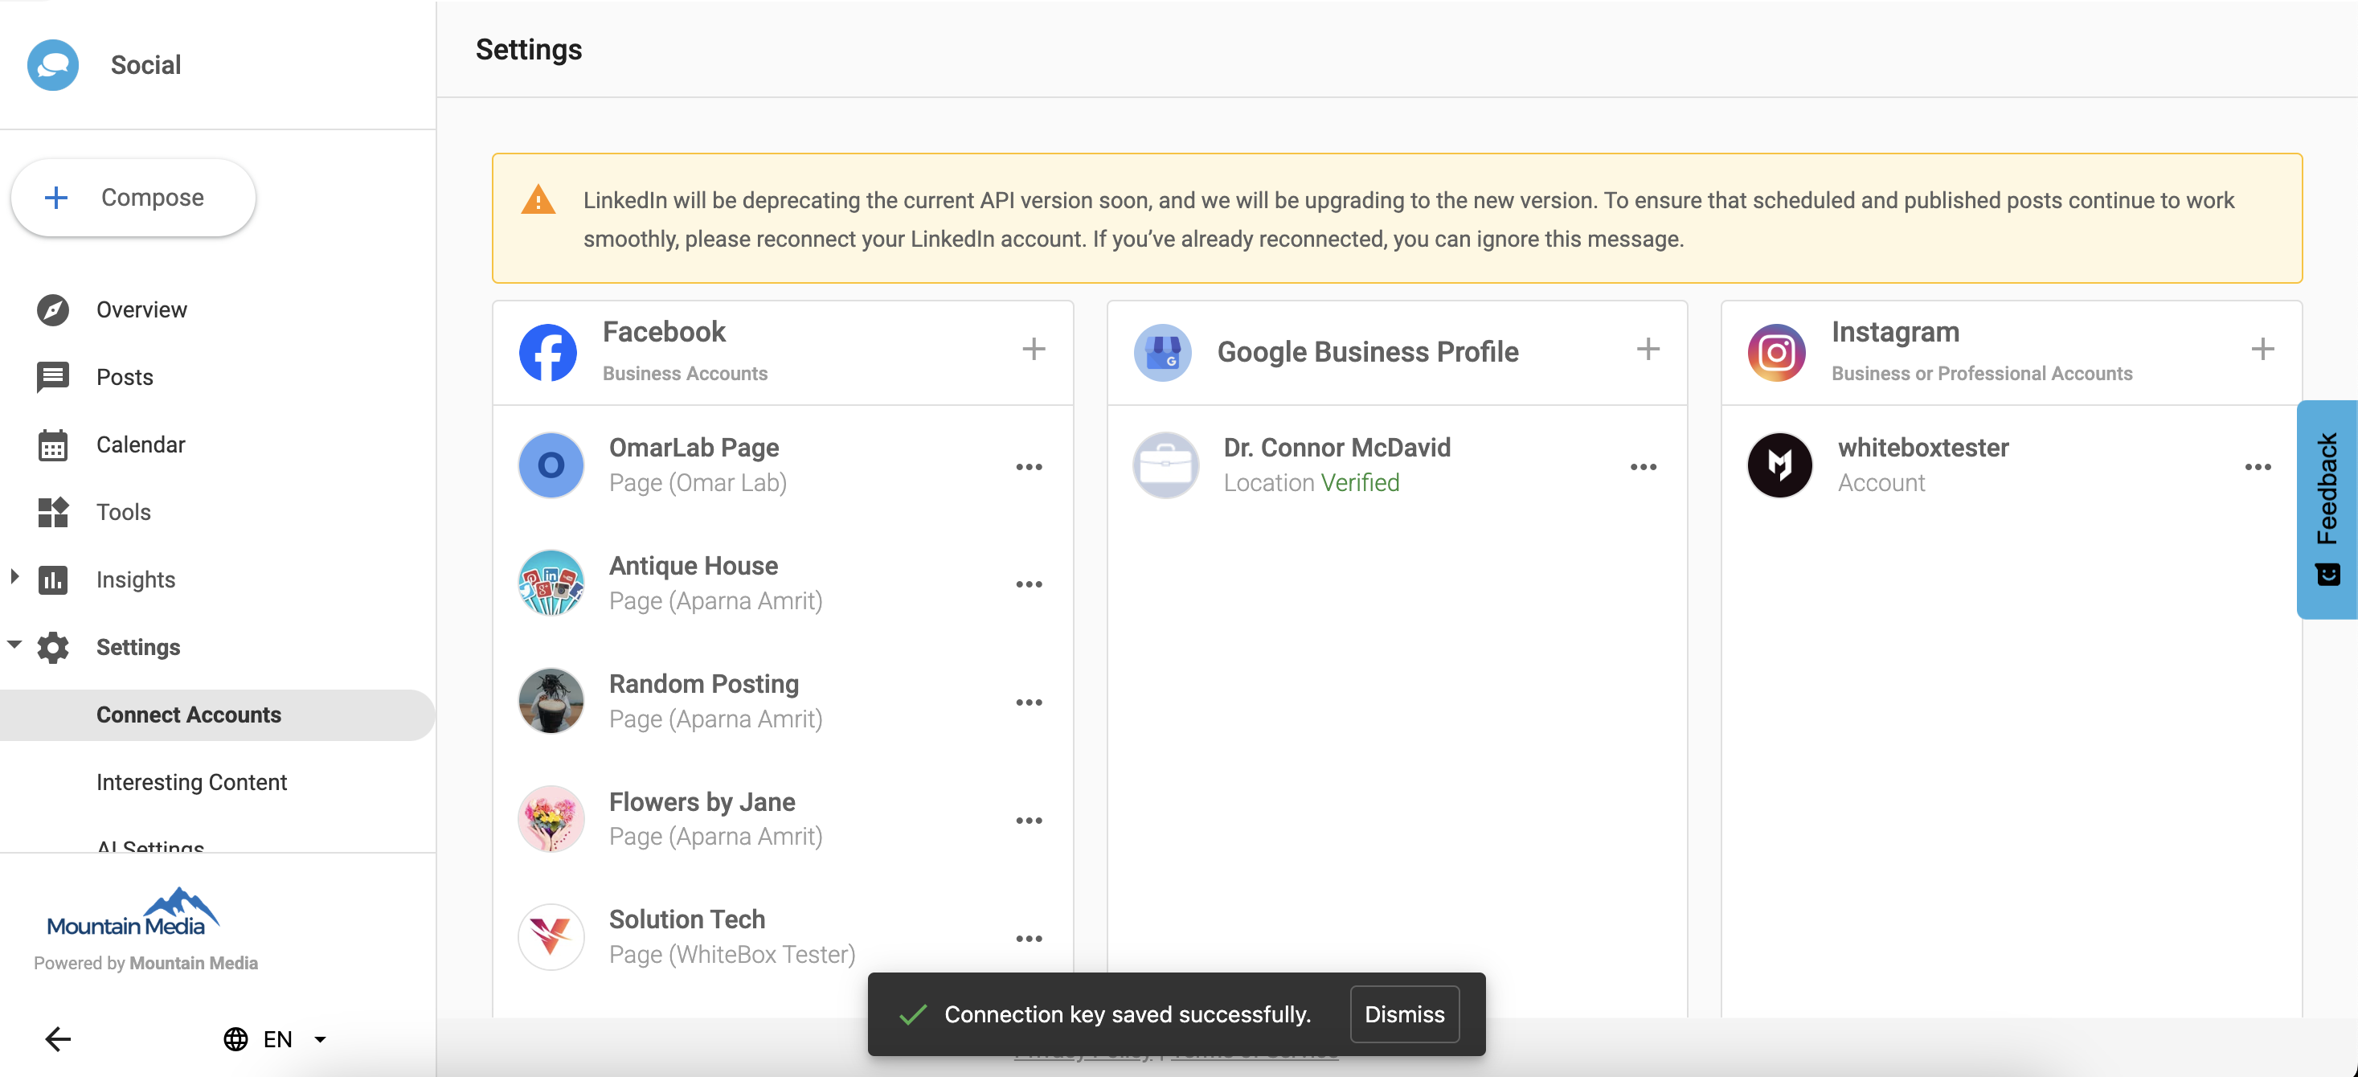Click the 'Flowers by Jane' account name
Image resolution: width=2358 pixels, height=1077 pixels.
[x=702, y=802]
